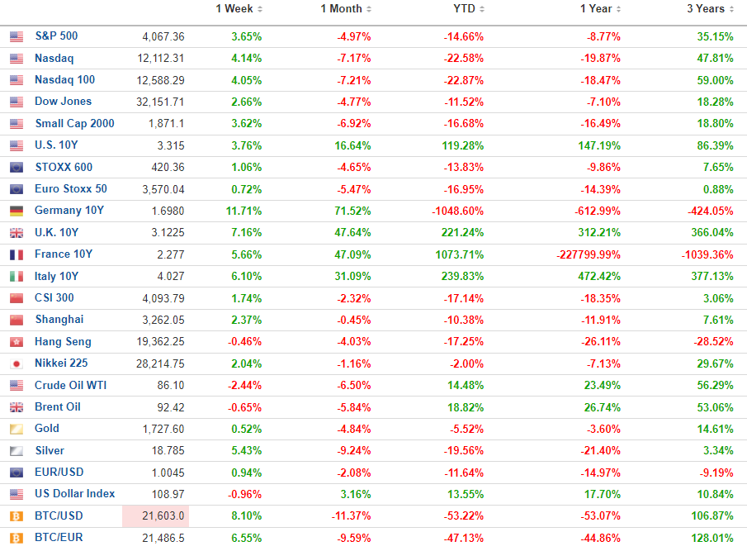Sort the table by 3 Years column
Image resolution: width=747 pixels, height=551 pixels.
click(x=711, y=8)
